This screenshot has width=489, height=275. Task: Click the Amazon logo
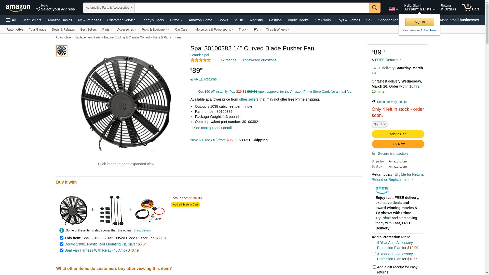(x=18, y=8)
